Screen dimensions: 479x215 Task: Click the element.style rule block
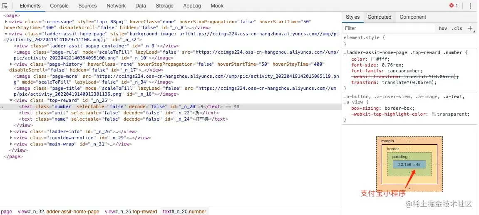(410, 41)
